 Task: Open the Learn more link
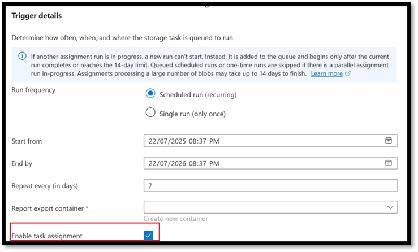[326, 73]
